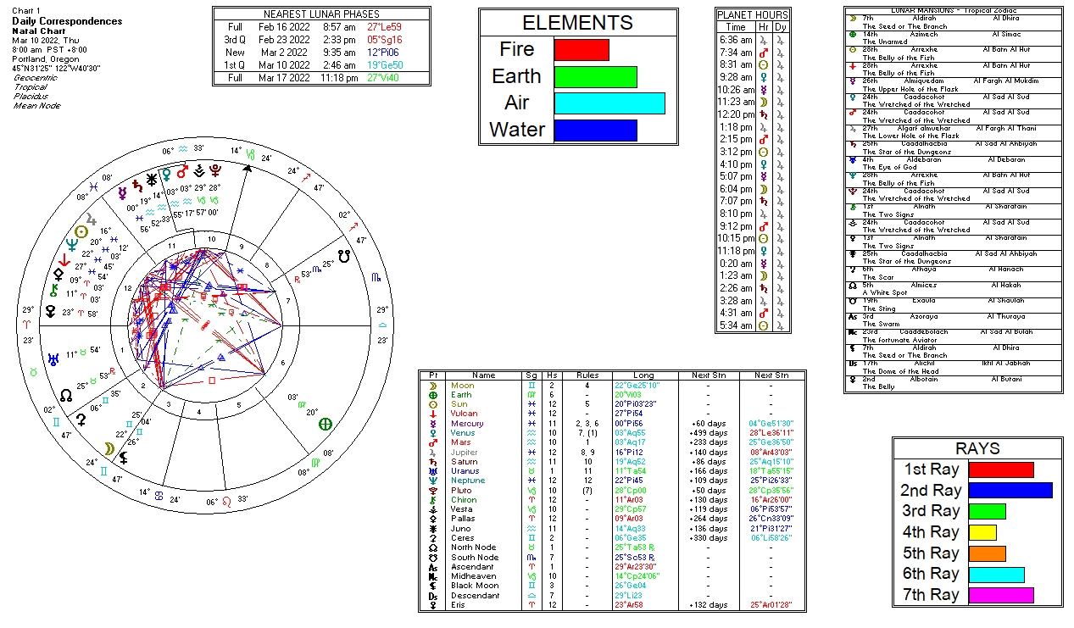Click the 'Daily Correspondences' chart title

pyautogui.click(x=67, y=21)
